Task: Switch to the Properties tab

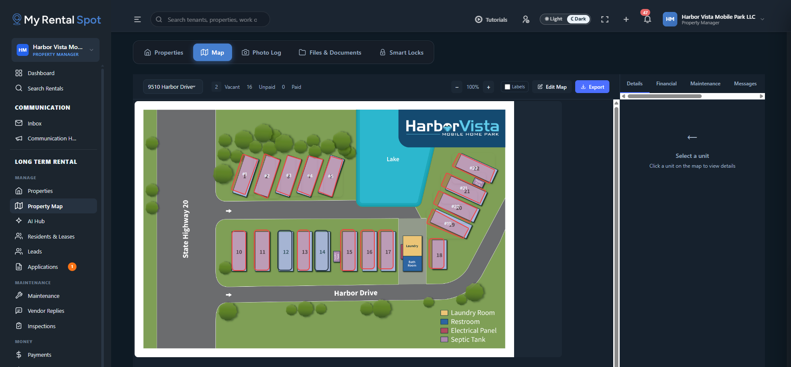Action: point(164,52)
